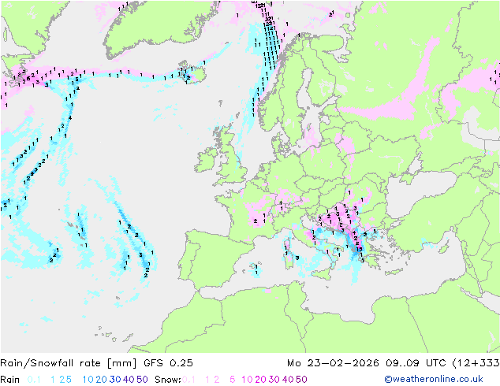This screenshot has width=500, height=386.
Task: Select the Snow legend value 0.1
Action: click(x=188, y=380)
